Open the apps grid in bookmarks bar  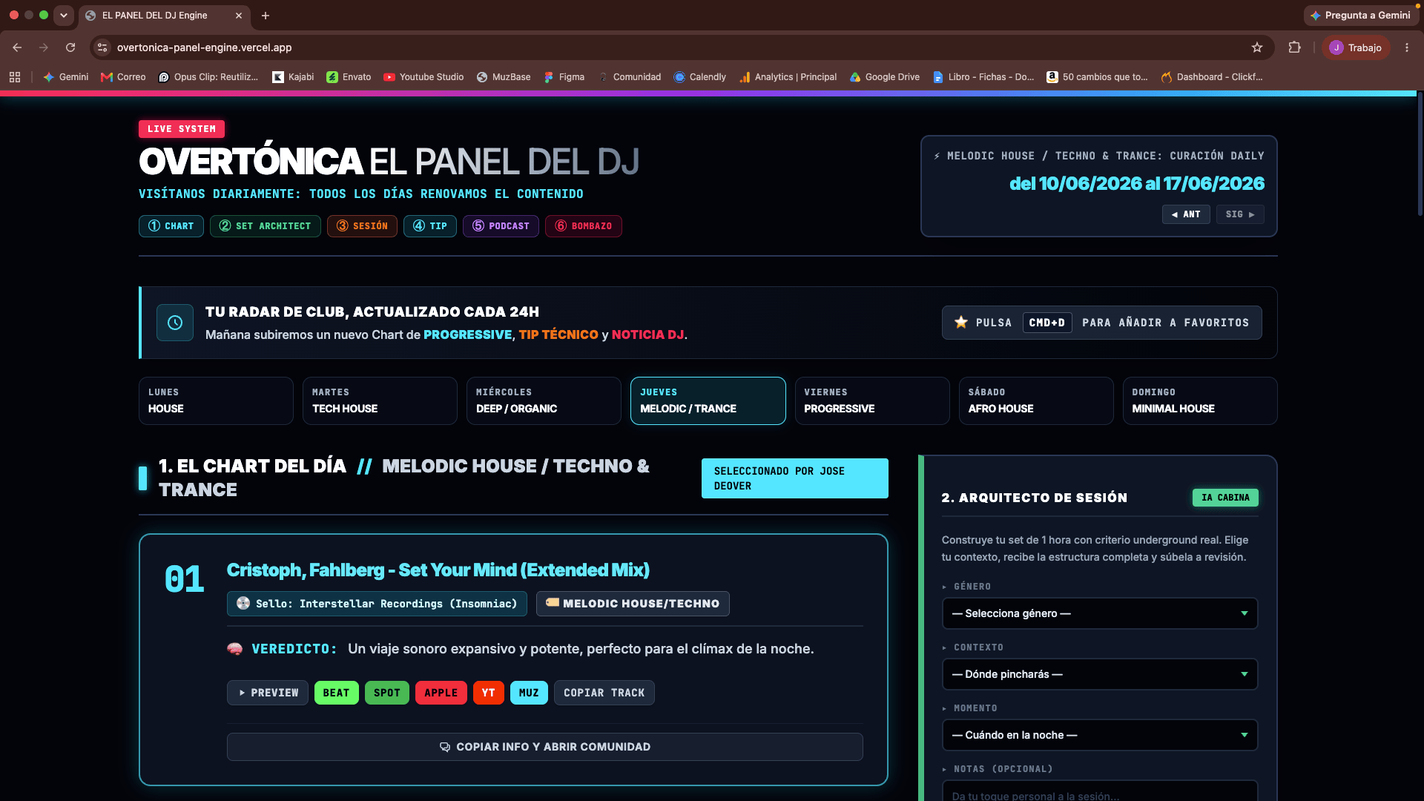tap(15, 77)
